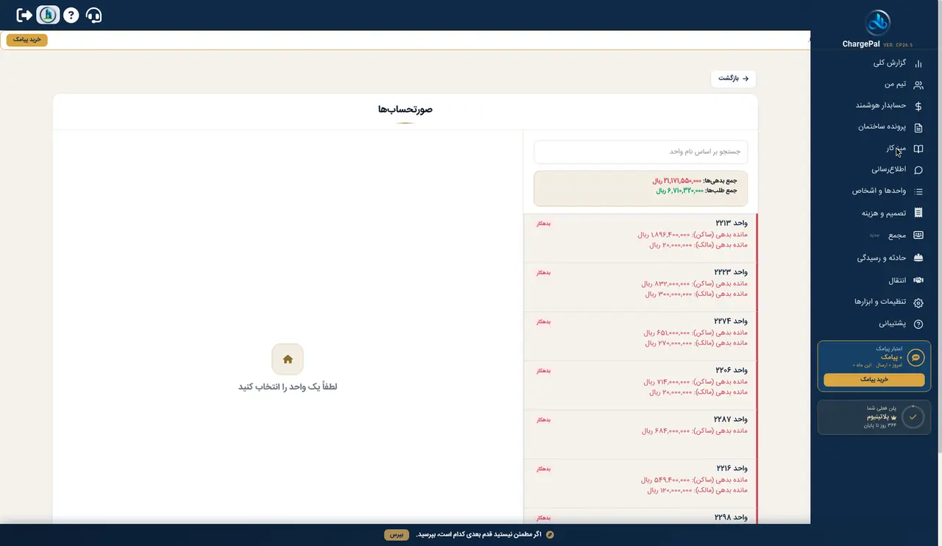The image size is (942, 546).
Task: Select the واحد ۲۲۲۳ row
Action: coord(640,287)
